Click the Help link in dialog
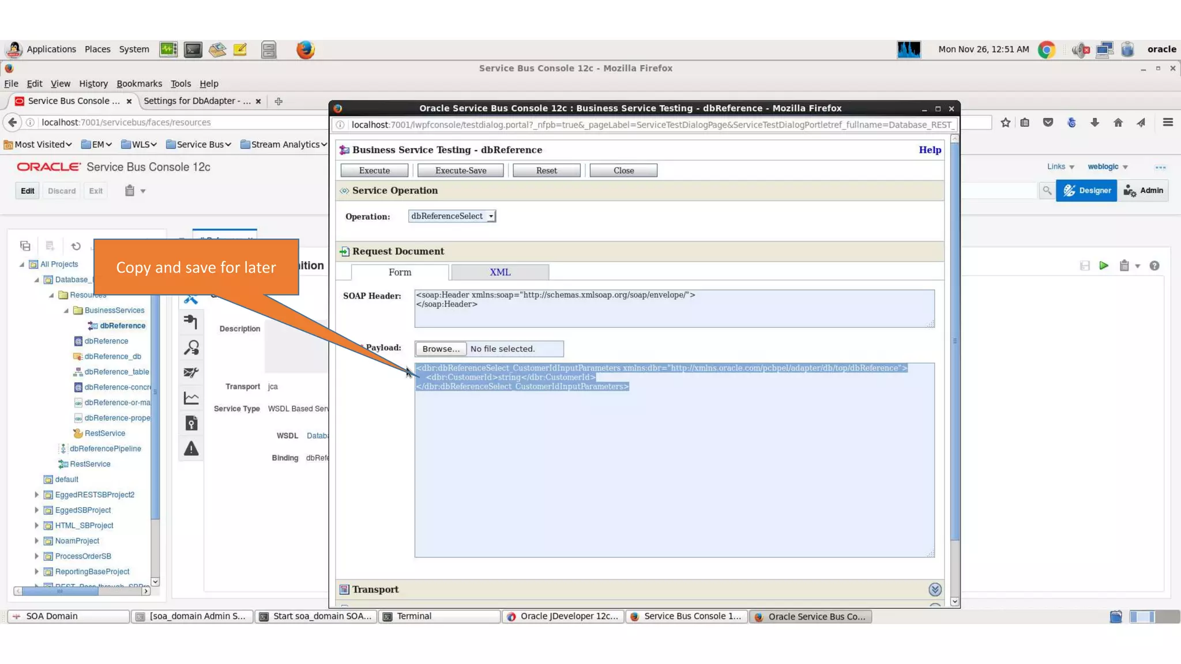 (x=930, y=150)
